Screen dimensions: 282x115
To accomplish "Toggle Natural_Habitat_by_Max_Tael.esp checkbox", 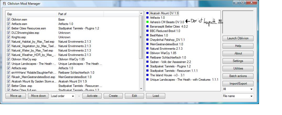I will coord(8,42).
